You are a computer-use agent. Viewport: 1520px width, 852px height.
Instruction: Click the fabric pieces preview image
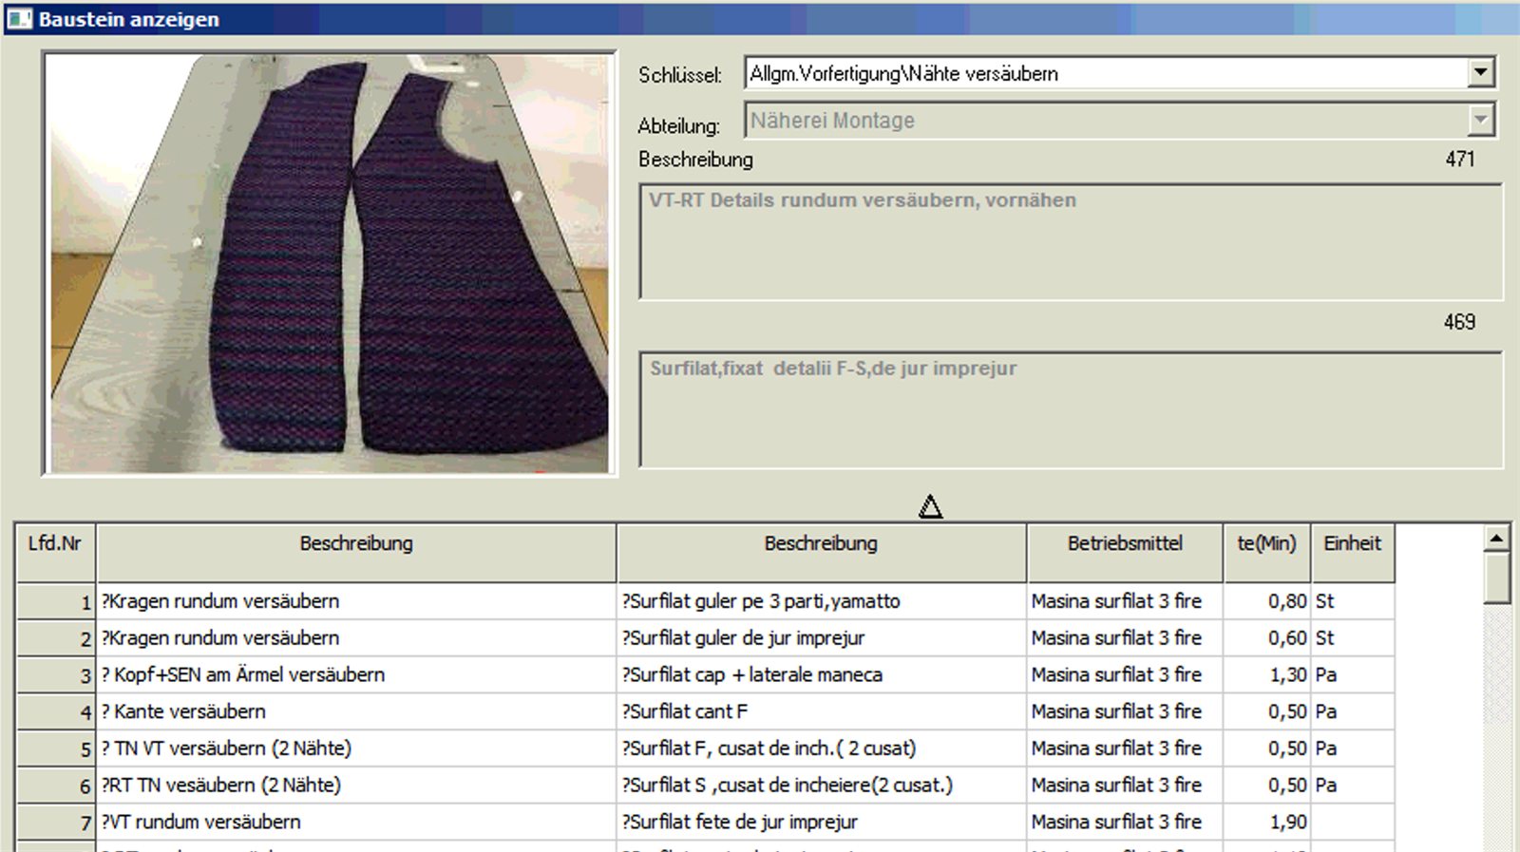[x=330, y=263]
